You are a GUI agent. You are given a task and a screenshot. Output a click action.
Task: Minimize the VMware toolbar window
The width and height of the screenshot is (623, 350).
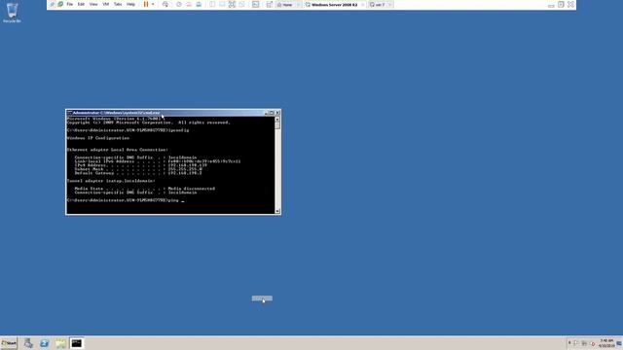(551, 5)
